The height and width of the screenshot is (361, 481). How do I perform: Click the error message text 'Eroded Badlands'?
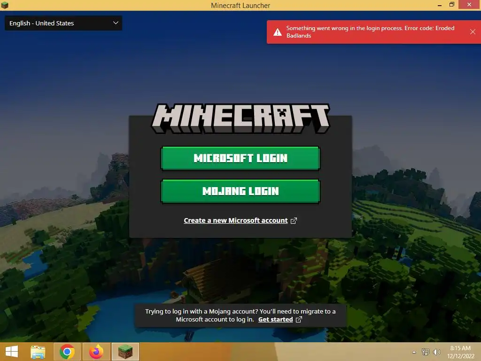370,31
